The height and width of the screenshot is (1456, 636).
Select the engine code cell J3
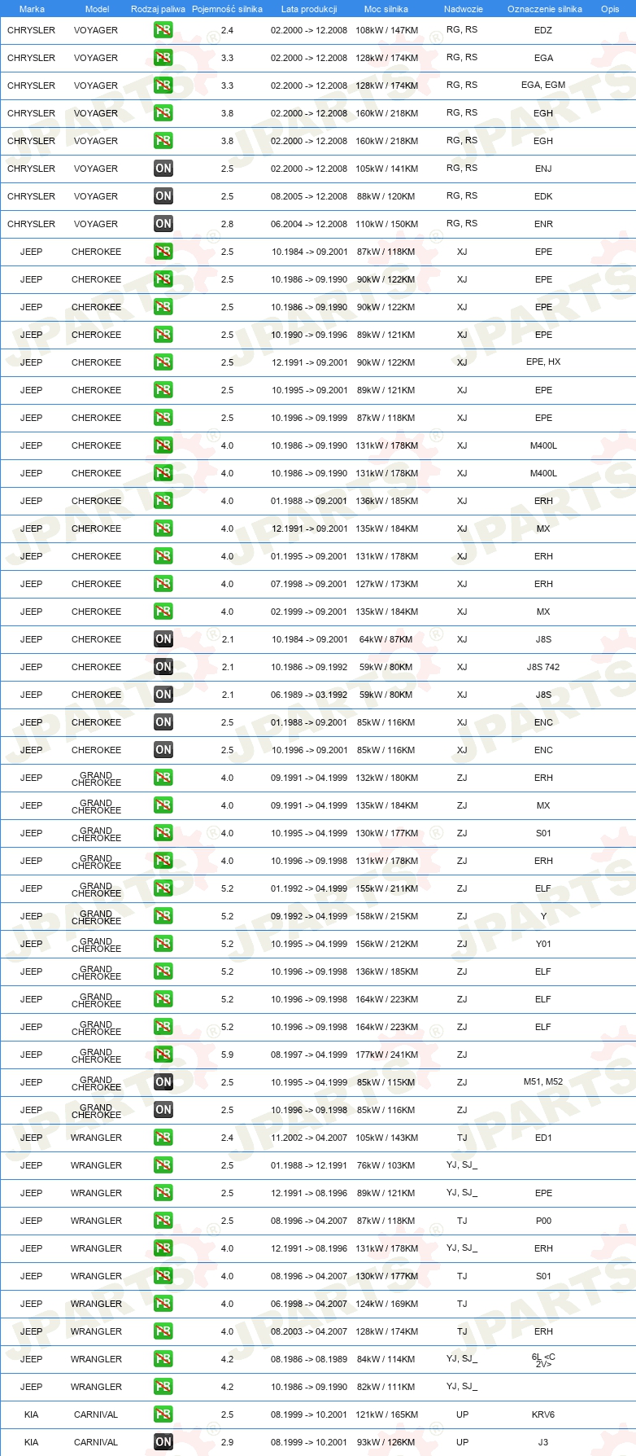pos(543,1442)
